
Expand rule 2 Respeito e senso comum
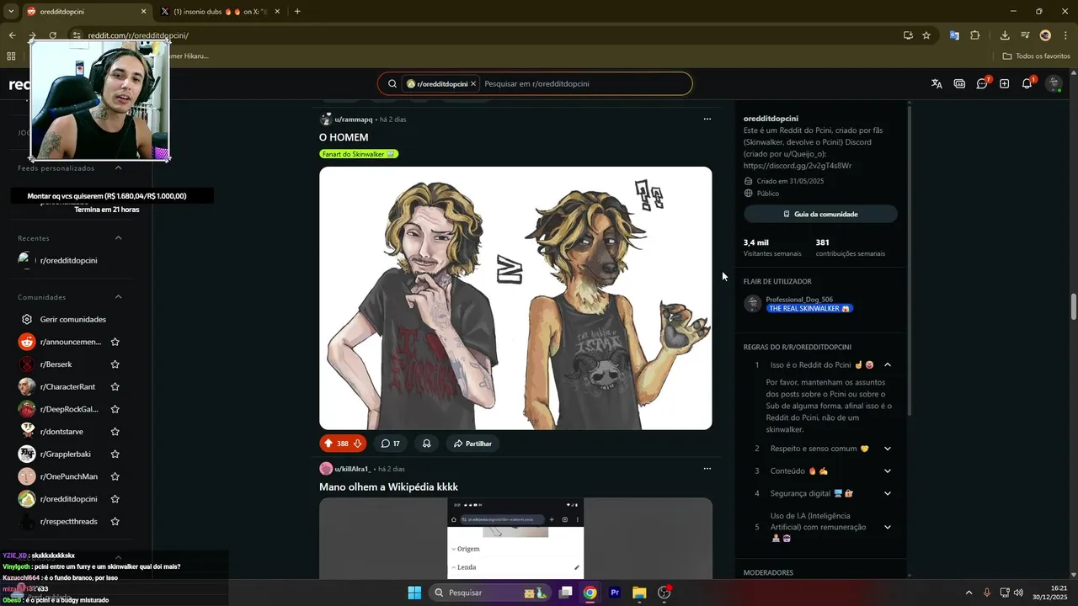coord(888,449)
